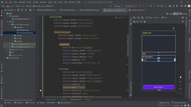Screen dimensions: 191x107
Task: Open the No Devices selector dropdown
Action: click(131, 6)
